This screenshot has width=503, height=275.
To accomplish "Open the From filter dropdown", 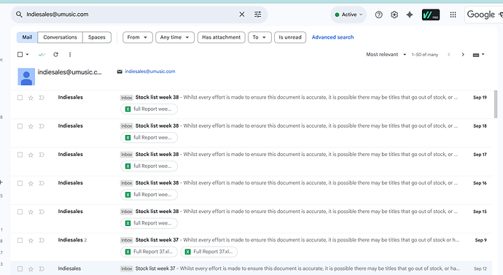I will coord(137,37).
